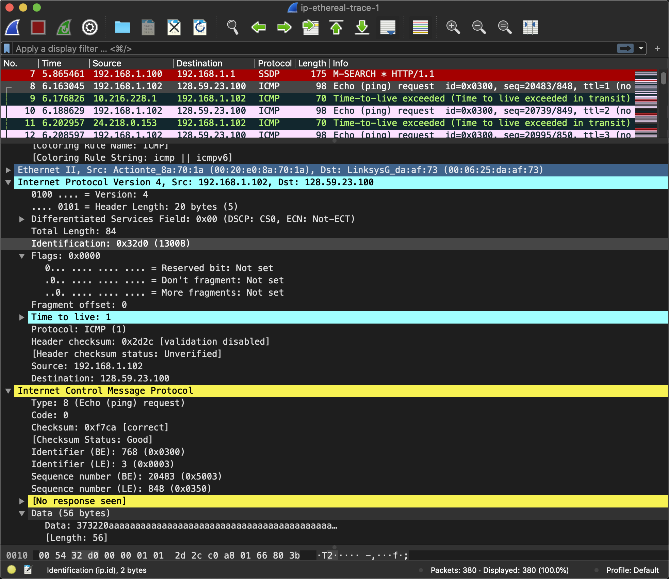Jump to the last packet
Image resolution: width=669 pixels, height=579 pixels.
pyautogui.click(x=362, y=27)
